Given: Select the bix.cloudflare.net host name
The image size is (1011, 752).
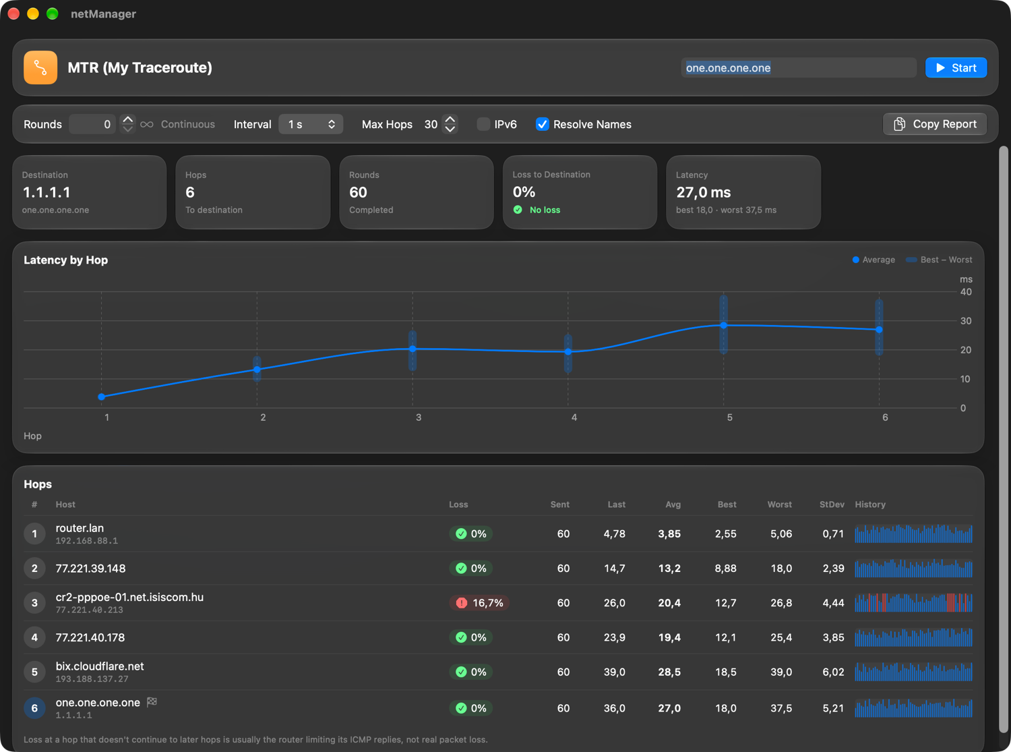Looking at the screenshot, I should tap(100, 666).
